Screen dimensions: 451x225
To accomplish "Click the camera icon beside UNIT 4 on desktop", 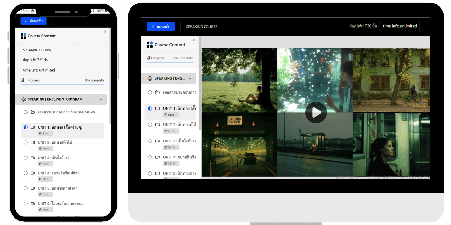I will point(158,157).
